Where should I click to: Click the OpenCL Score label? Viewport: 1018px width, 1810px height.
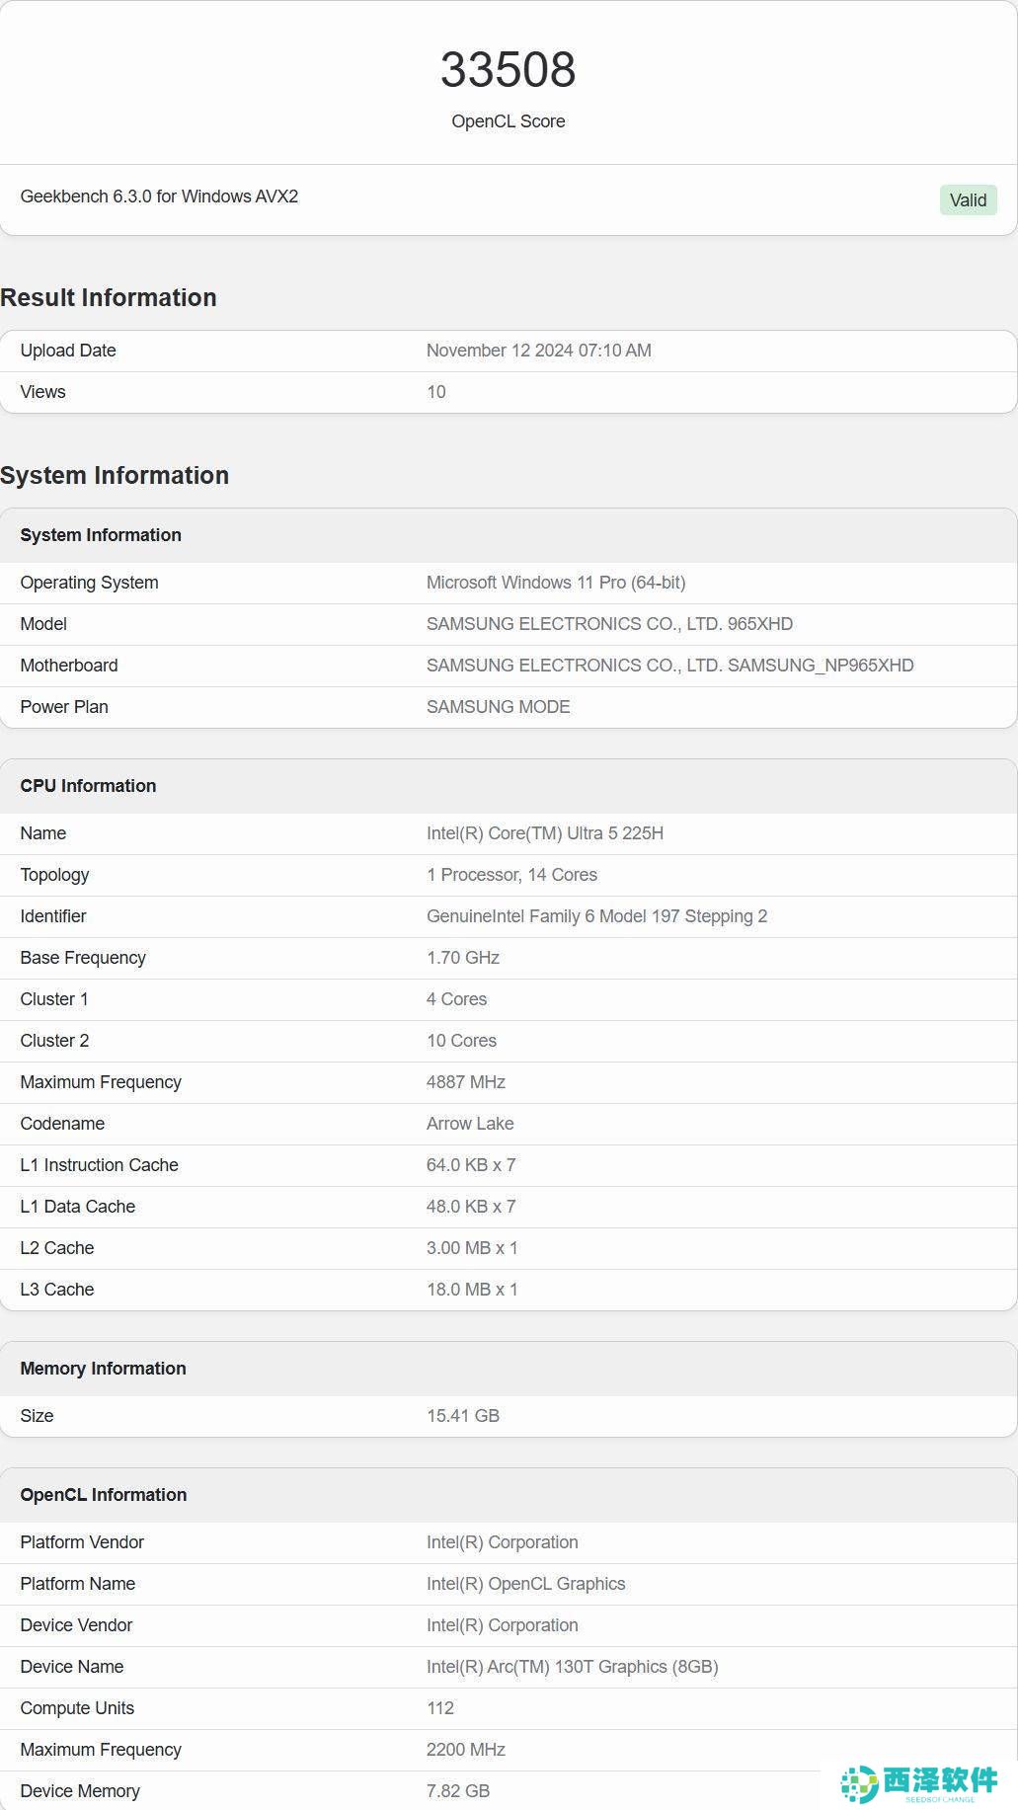point(508,121)
